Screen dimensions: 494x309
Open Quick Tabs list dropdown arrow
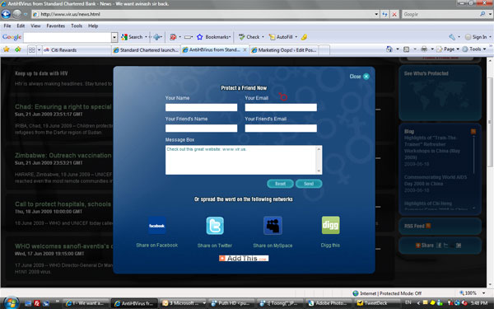[x=39, y=49]
